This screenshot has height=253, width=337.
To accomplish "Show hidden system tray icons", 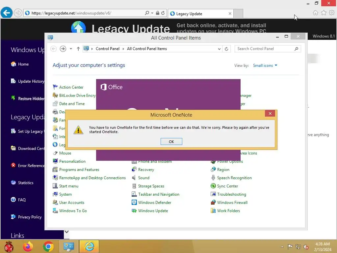I will click(282, 247).
